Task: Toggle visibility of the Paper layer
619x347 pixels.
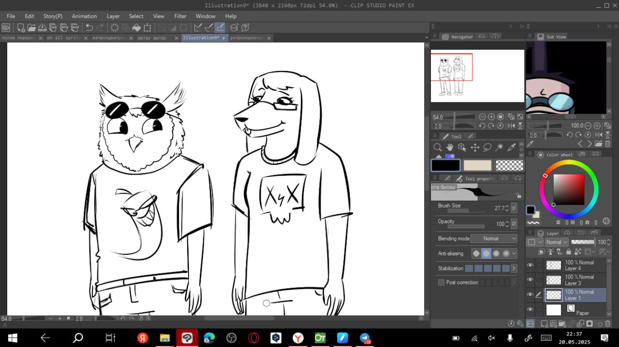Action: pos(531,310)
